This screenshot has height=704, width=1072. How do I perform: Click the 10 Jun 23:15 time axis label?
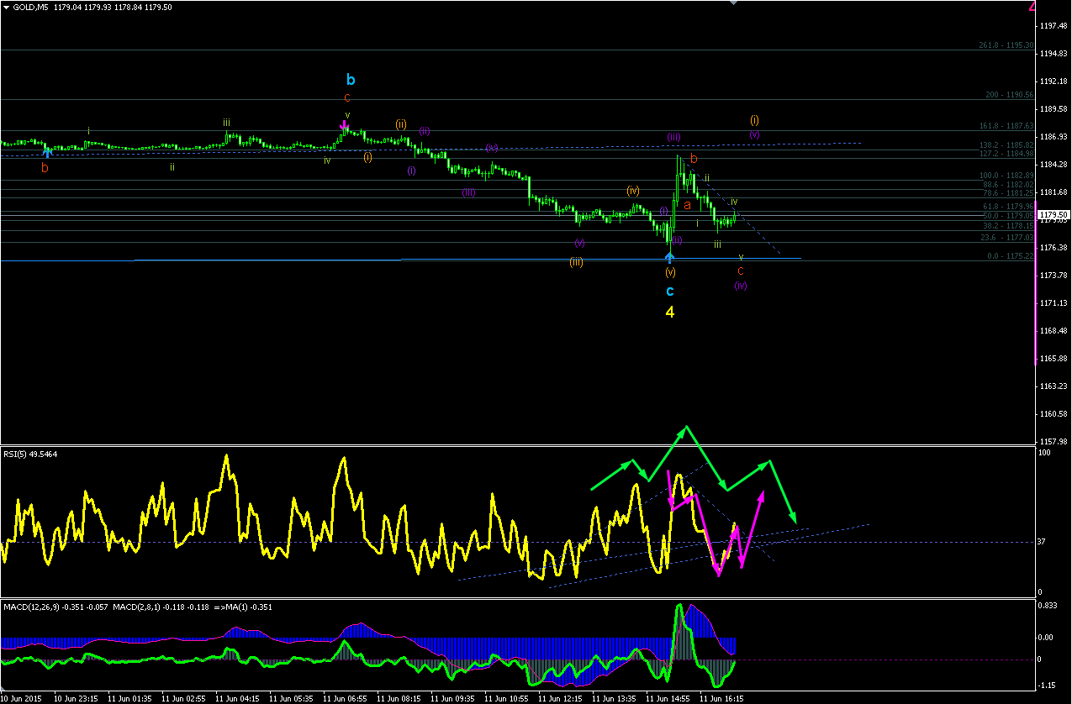coord(76,698)
